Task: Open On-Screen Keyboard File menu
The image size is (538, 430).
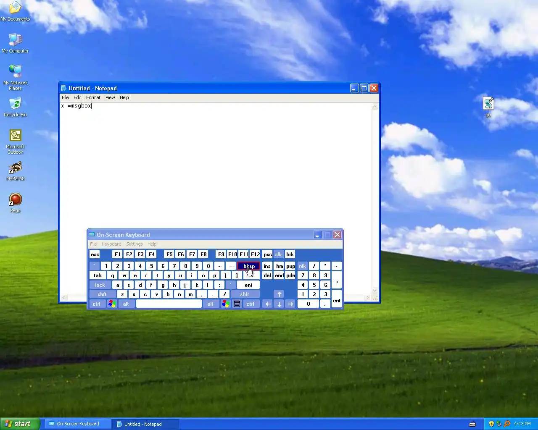Action: 93,244
